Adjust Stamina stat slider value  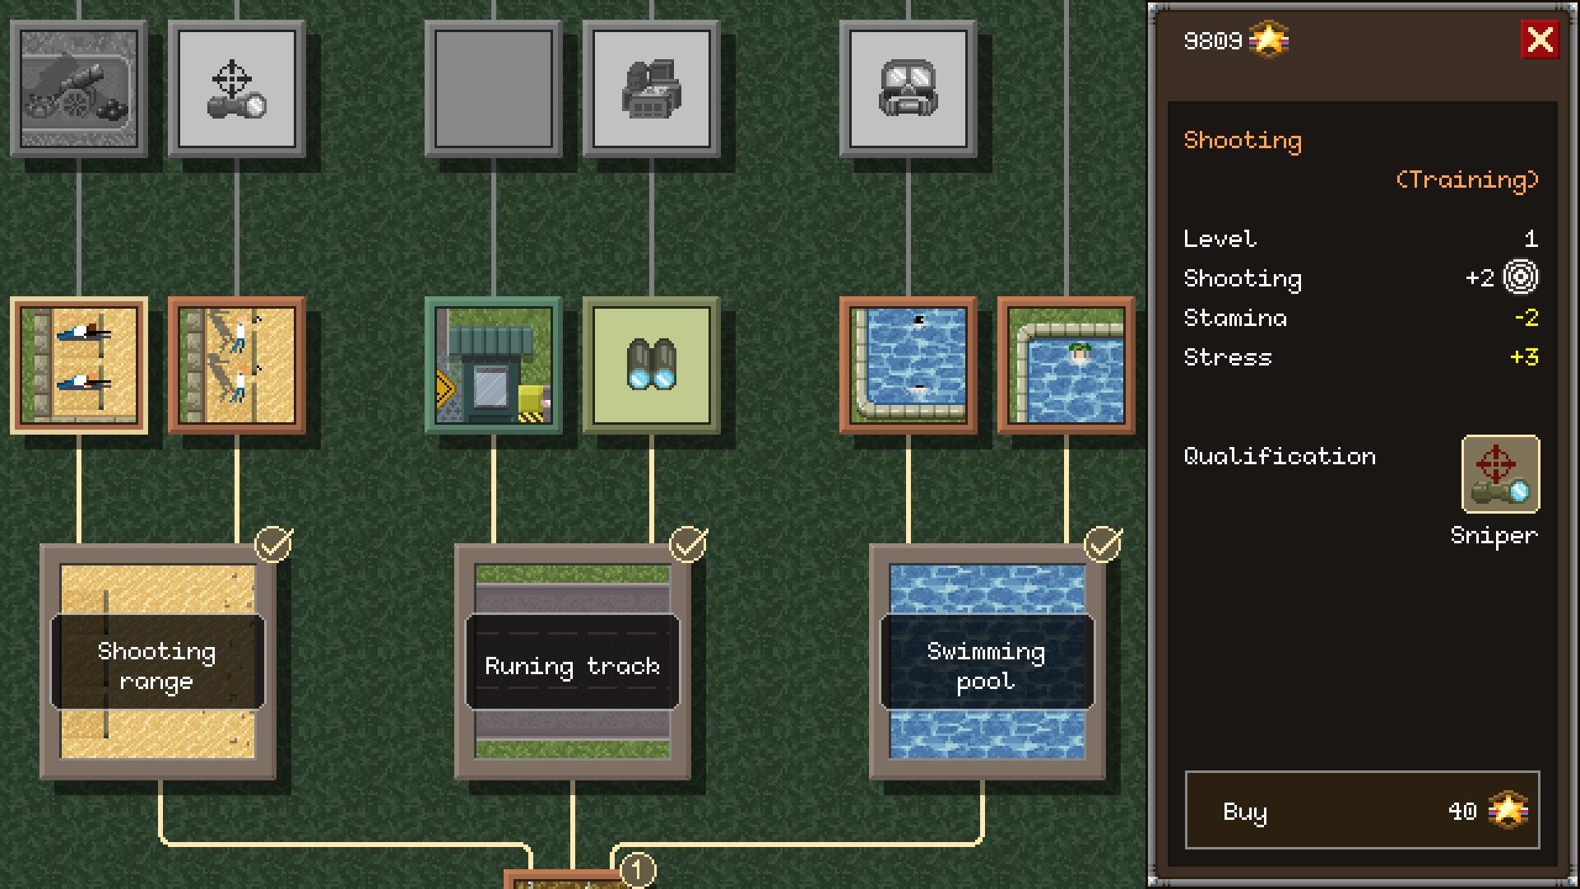pyautogui.click(x=1525, y=317)
